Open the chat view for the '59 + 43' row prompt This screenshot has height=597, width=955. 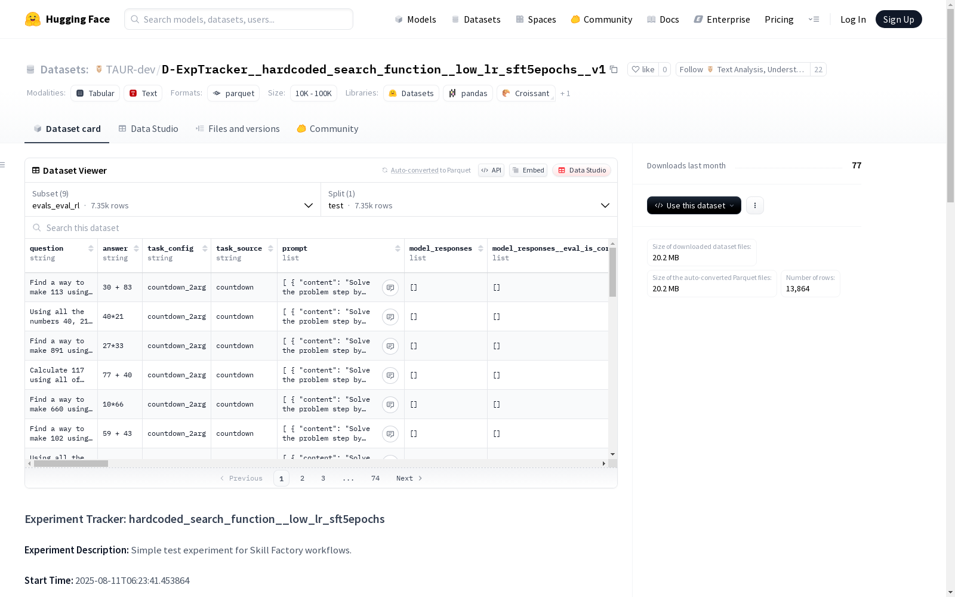point(390,434)
